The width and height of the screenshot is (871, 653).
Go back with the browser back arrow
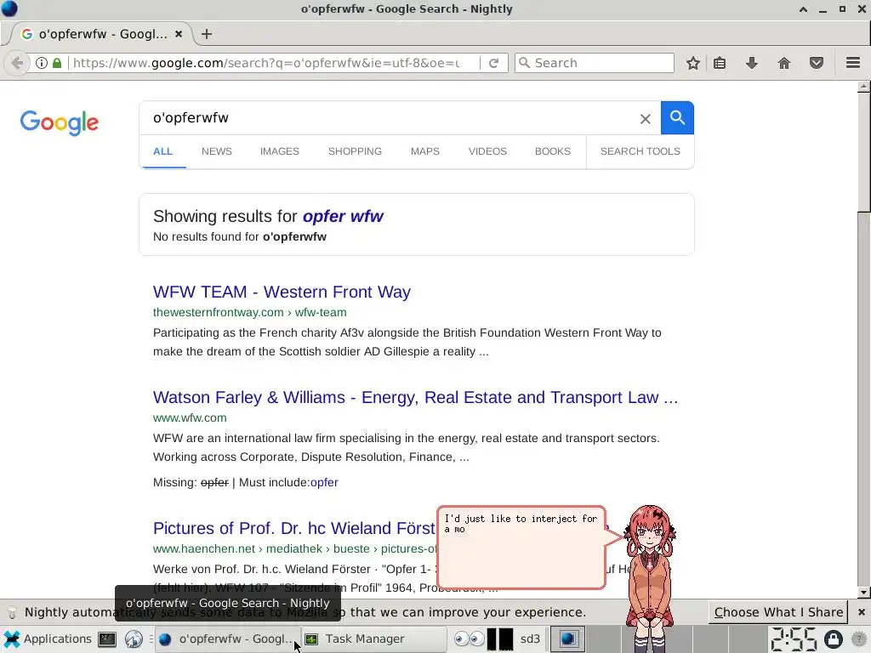17,63
